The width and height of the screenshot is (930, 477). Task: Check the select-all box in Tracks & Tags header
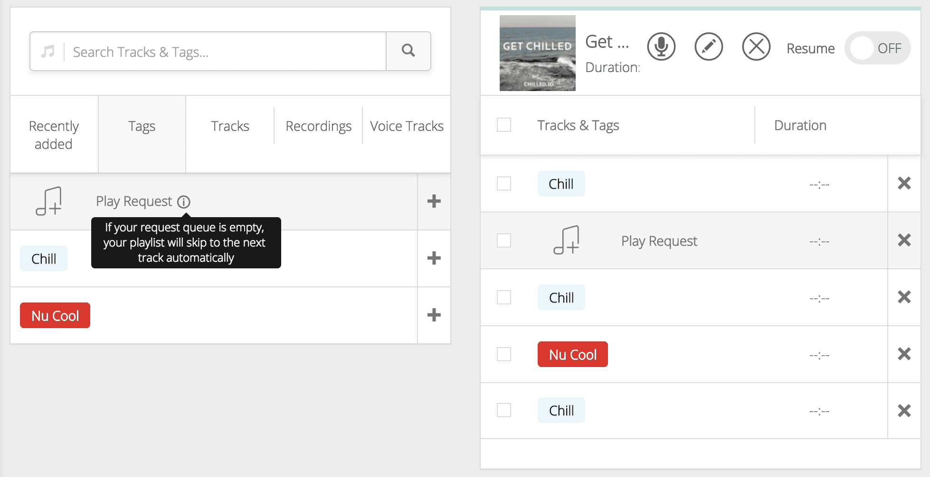(x=503, y=125)
